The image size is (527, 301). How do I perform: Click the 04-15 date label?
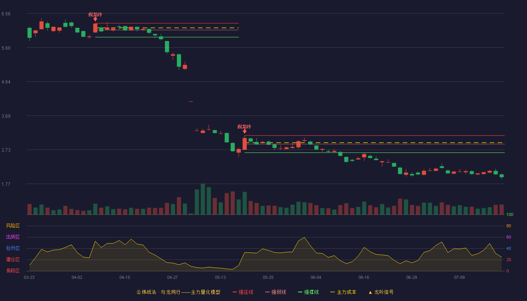tap(125, 277)
